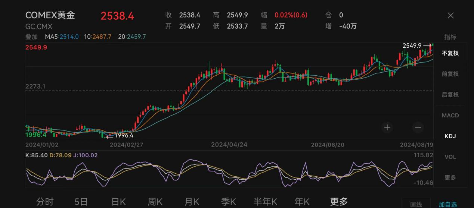Click 加自选 to add to watchlist

click(447, 204)
